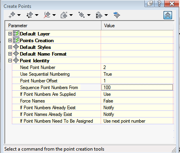The width and height of the screenshot is (180, 153).
Task: Select the Surface point creation tool
Action: (64, 15)
